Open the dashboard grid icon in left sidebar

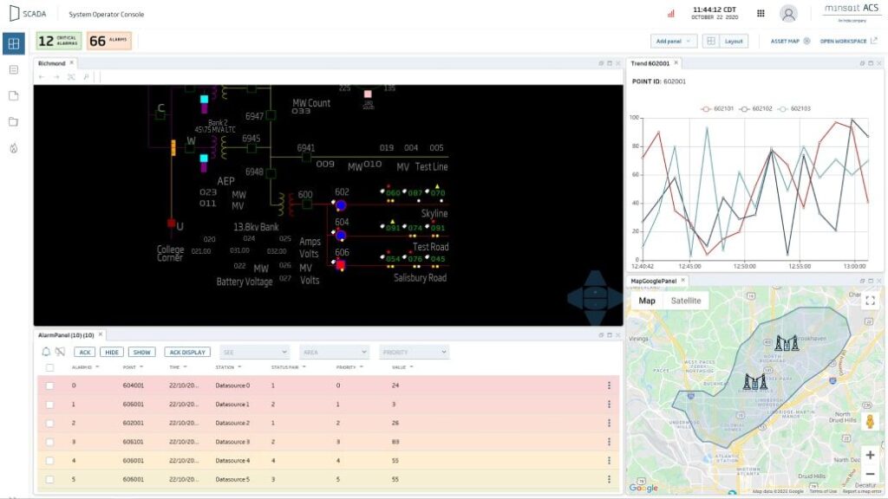(14, 42)
